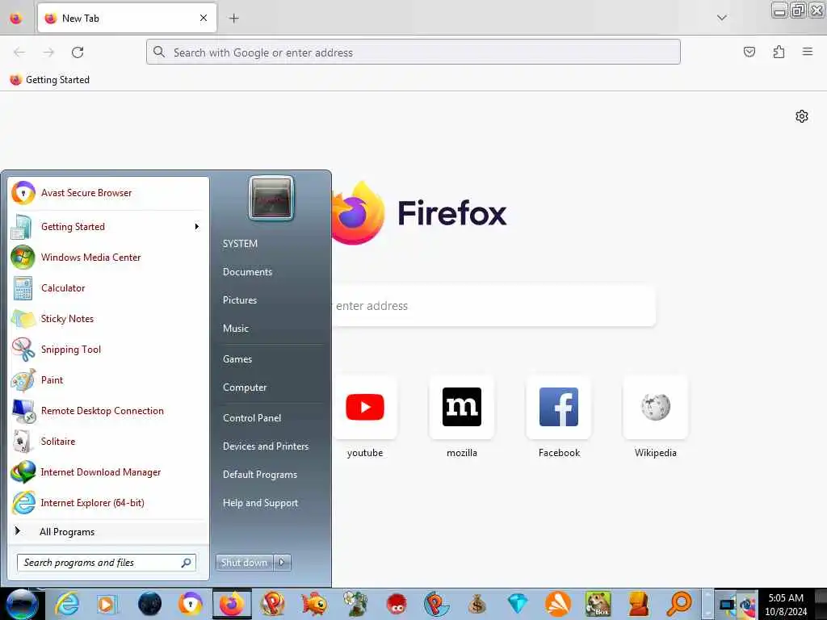Open the orange magnifier taskbar icon

tap(680, 604)
